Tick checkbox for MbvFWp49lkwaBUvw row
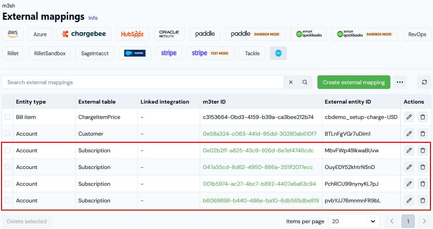This screenshot has width=433, height=229. [8, 150]
